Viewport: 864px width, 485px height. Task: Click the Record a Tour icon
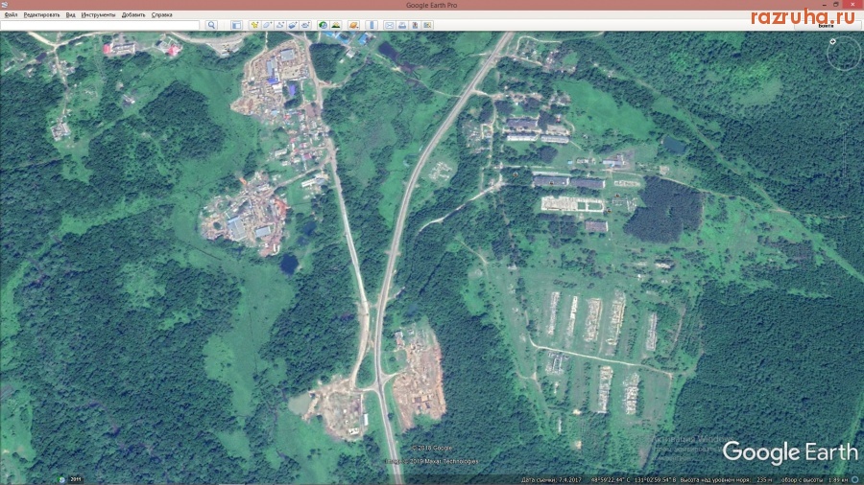tap(304, 25)
